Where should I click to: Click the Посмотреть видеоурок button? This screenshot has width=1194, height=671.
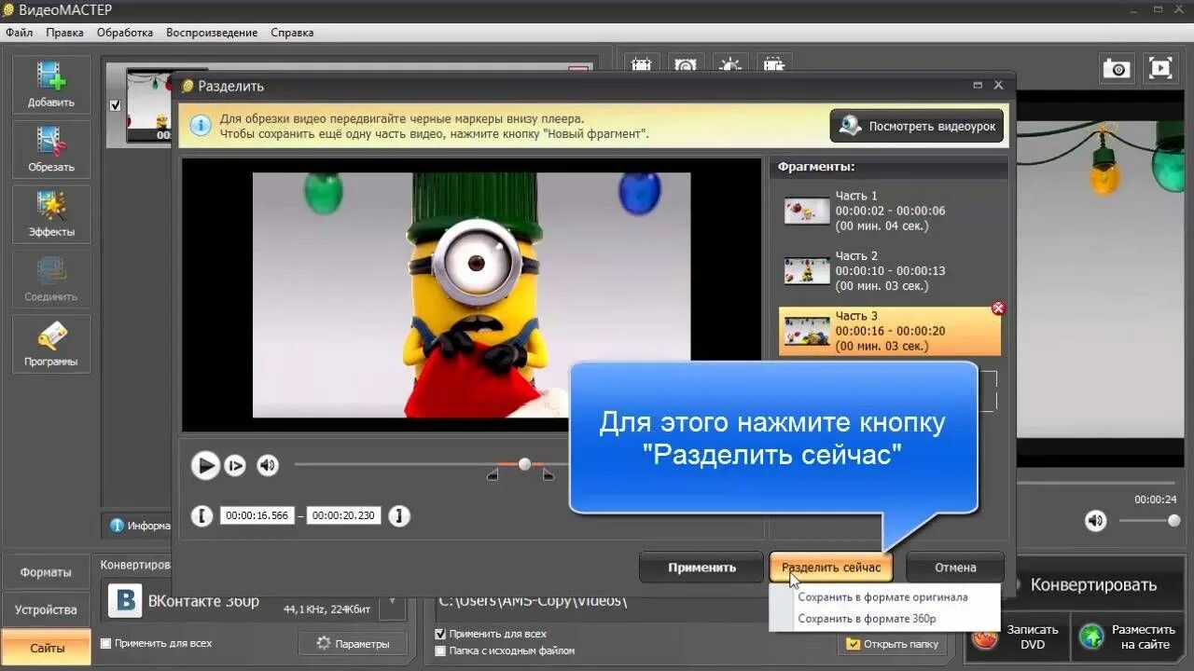[917, 126]
